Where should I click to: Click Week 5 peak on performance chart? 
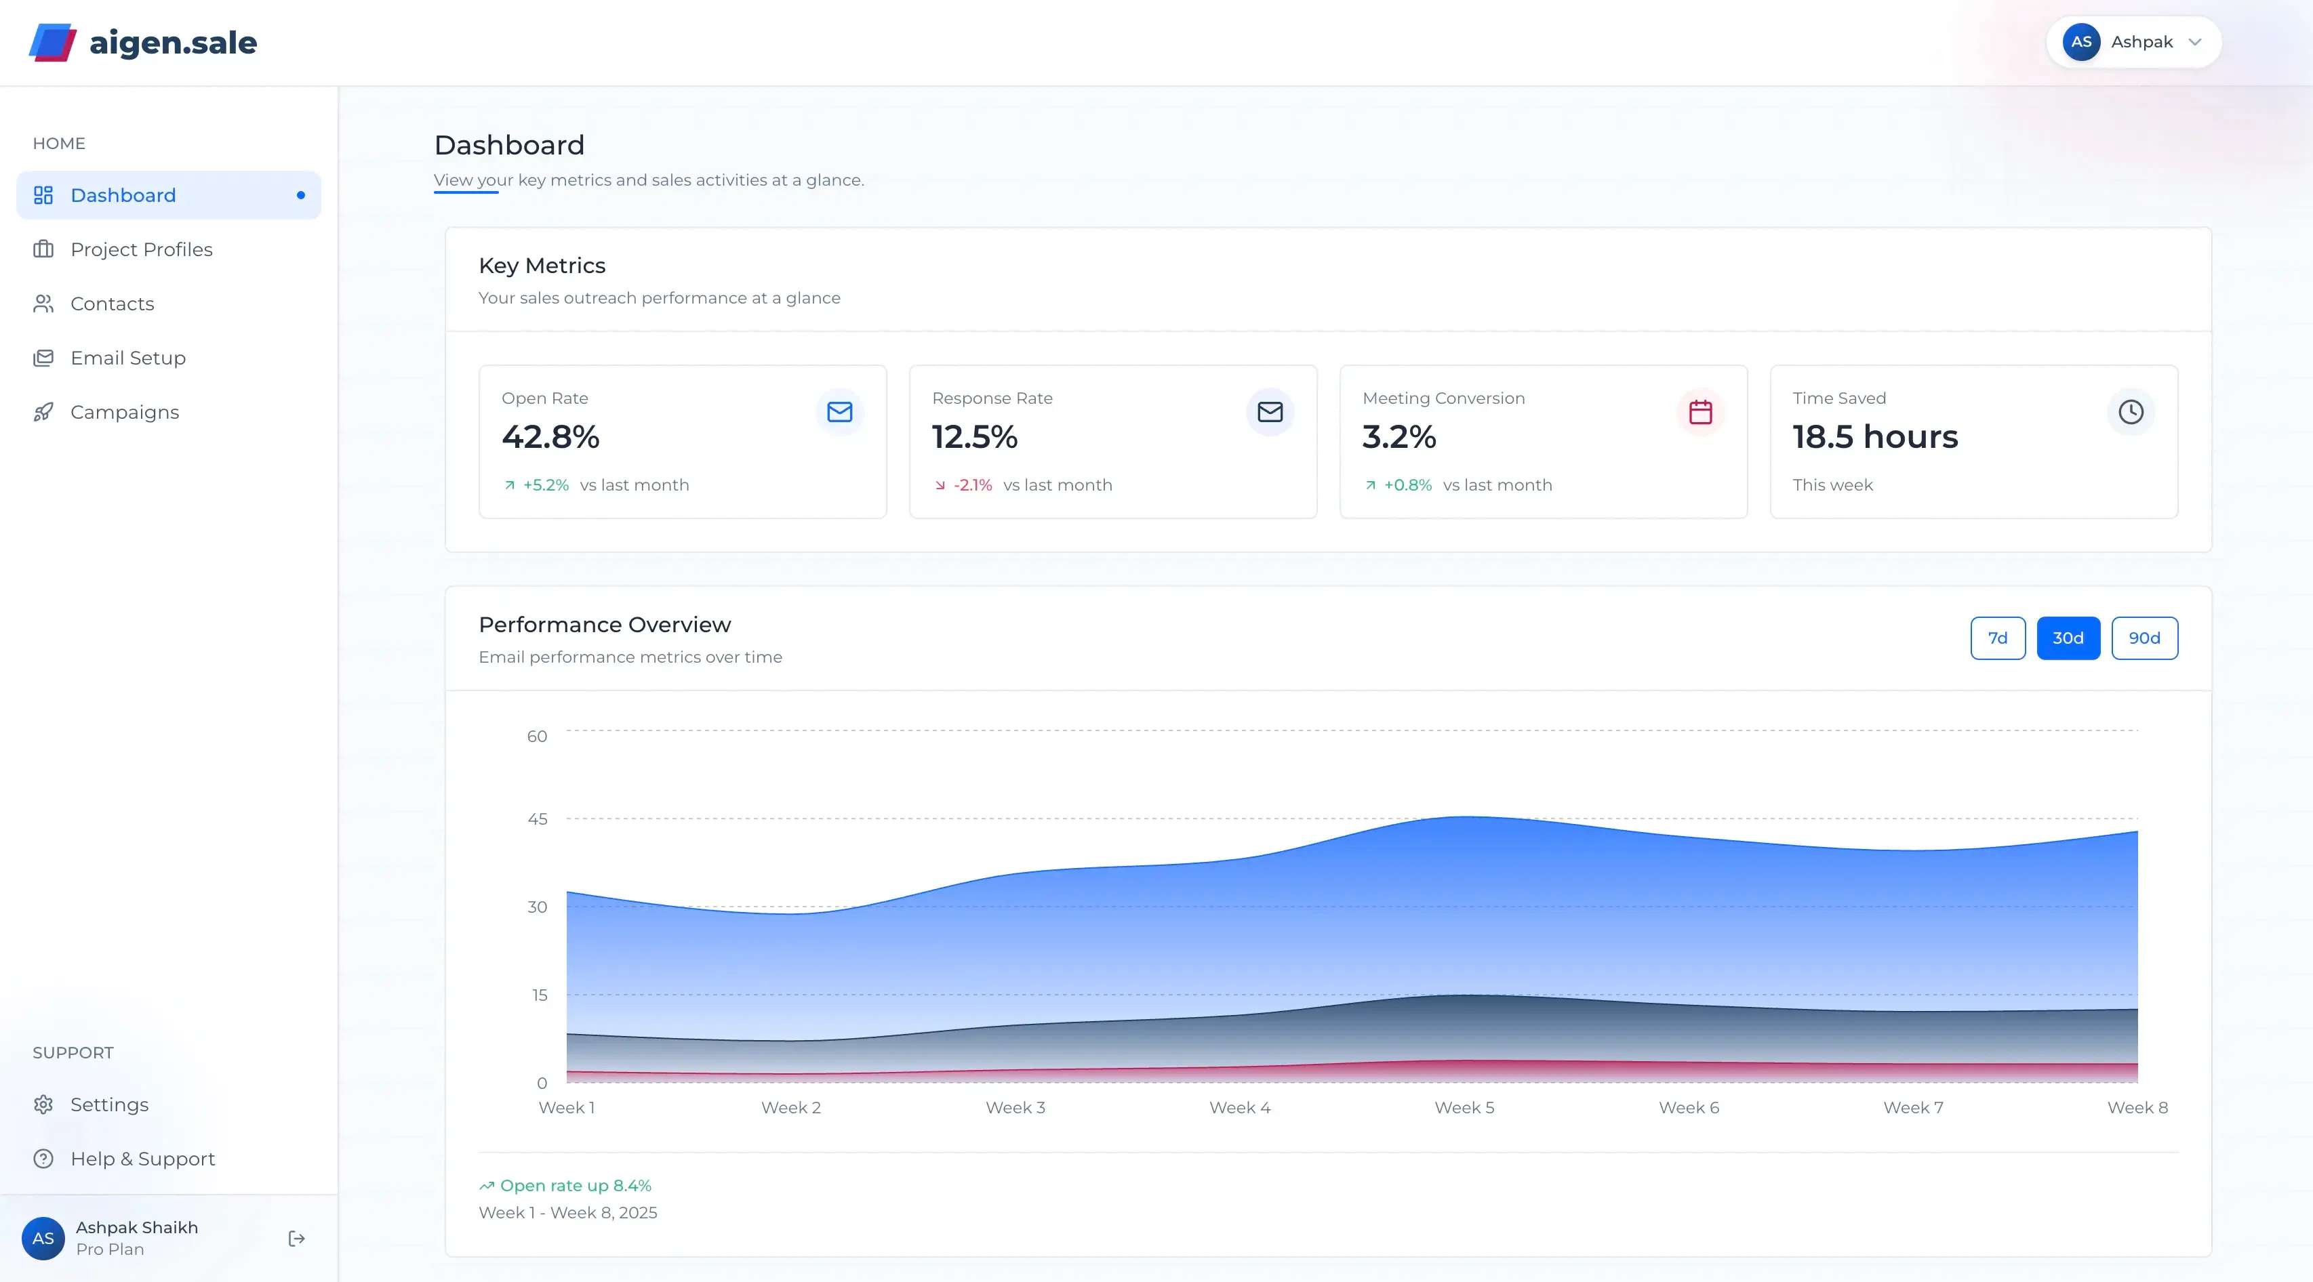pos(1464,818)
